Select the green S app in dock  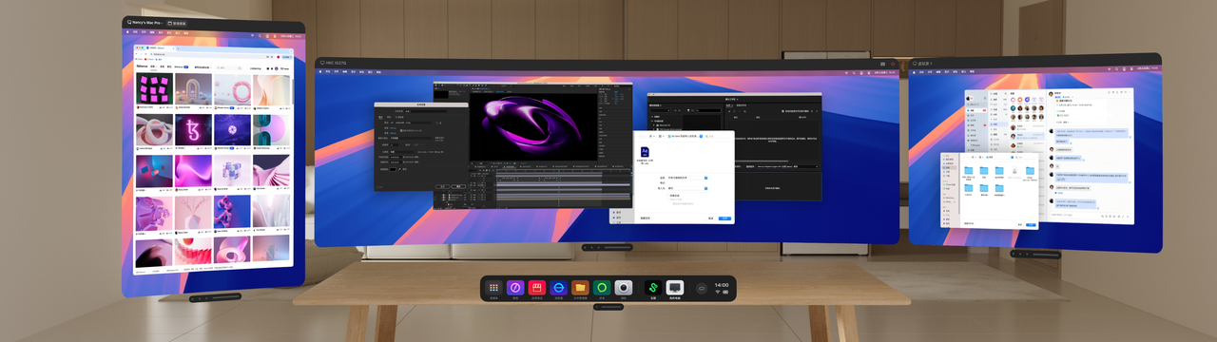(x=653, y=287)
